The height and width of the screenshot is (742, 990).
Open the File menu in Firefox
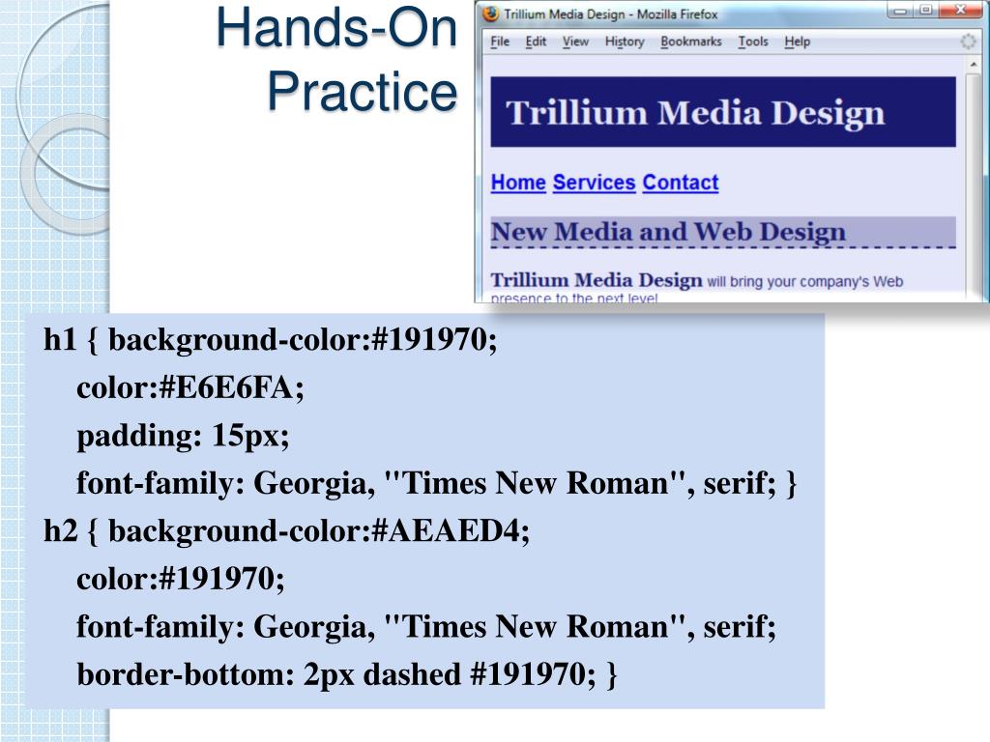tap(500, 42)
